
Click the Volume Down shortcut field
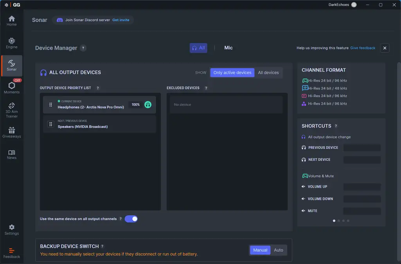pyautogui.click(x=362, y=199)
